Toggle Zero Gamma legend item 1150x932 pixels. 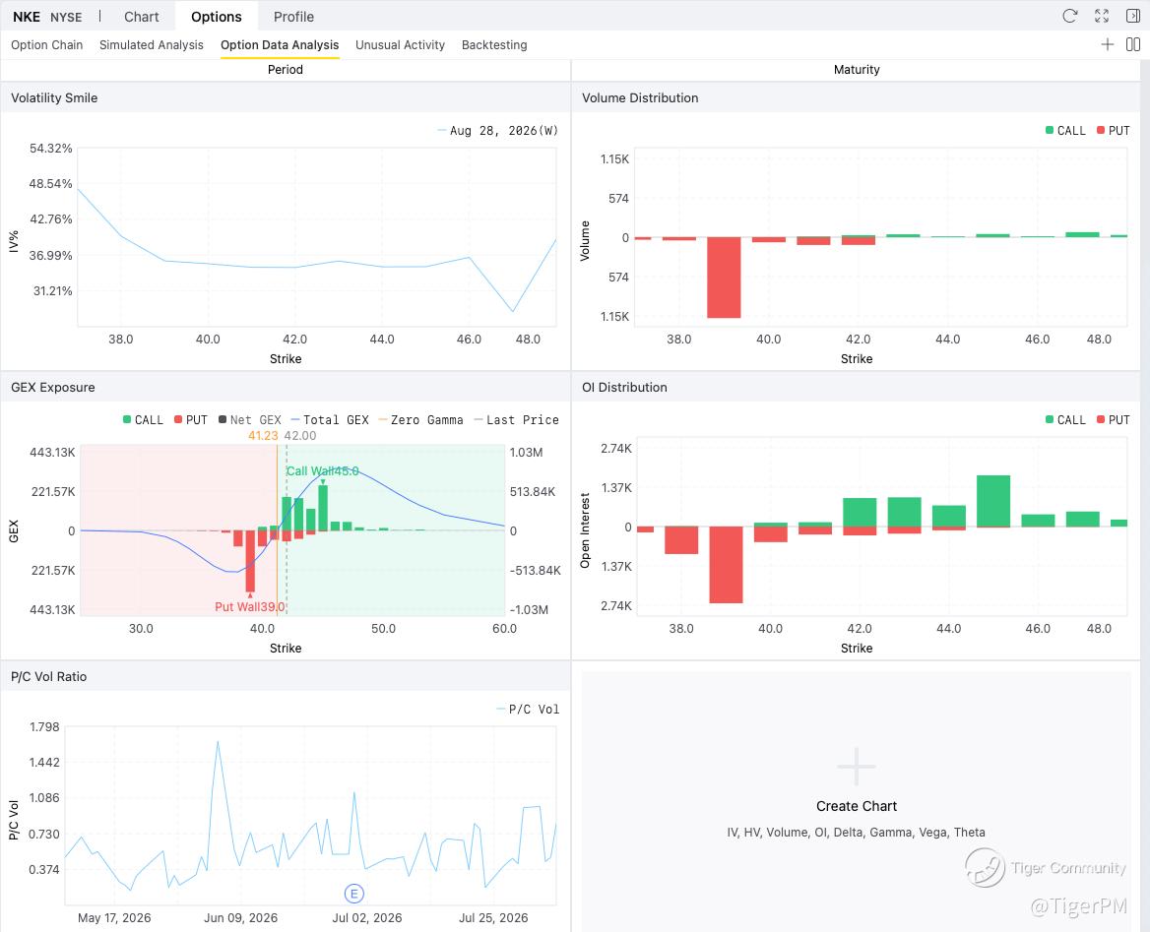click(x=421, y=420)
